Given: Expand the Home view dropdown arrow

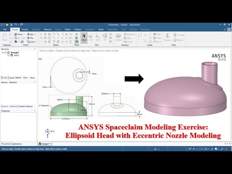Looking at the screenshot, I should tap(24, 34).
